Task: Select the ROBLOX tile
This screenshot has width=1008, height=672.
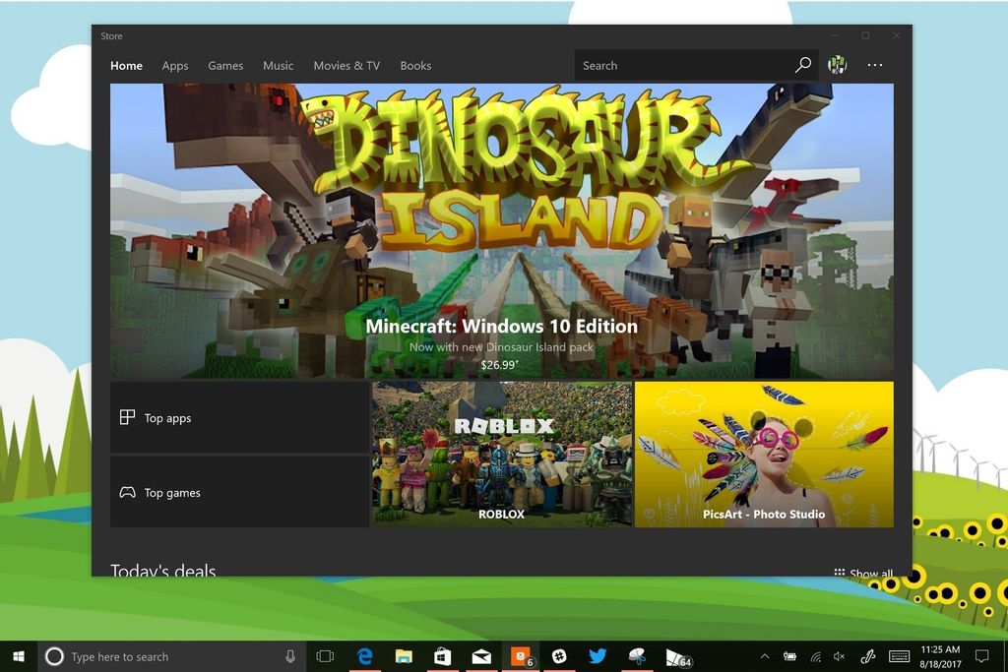Action: [501, 453]
